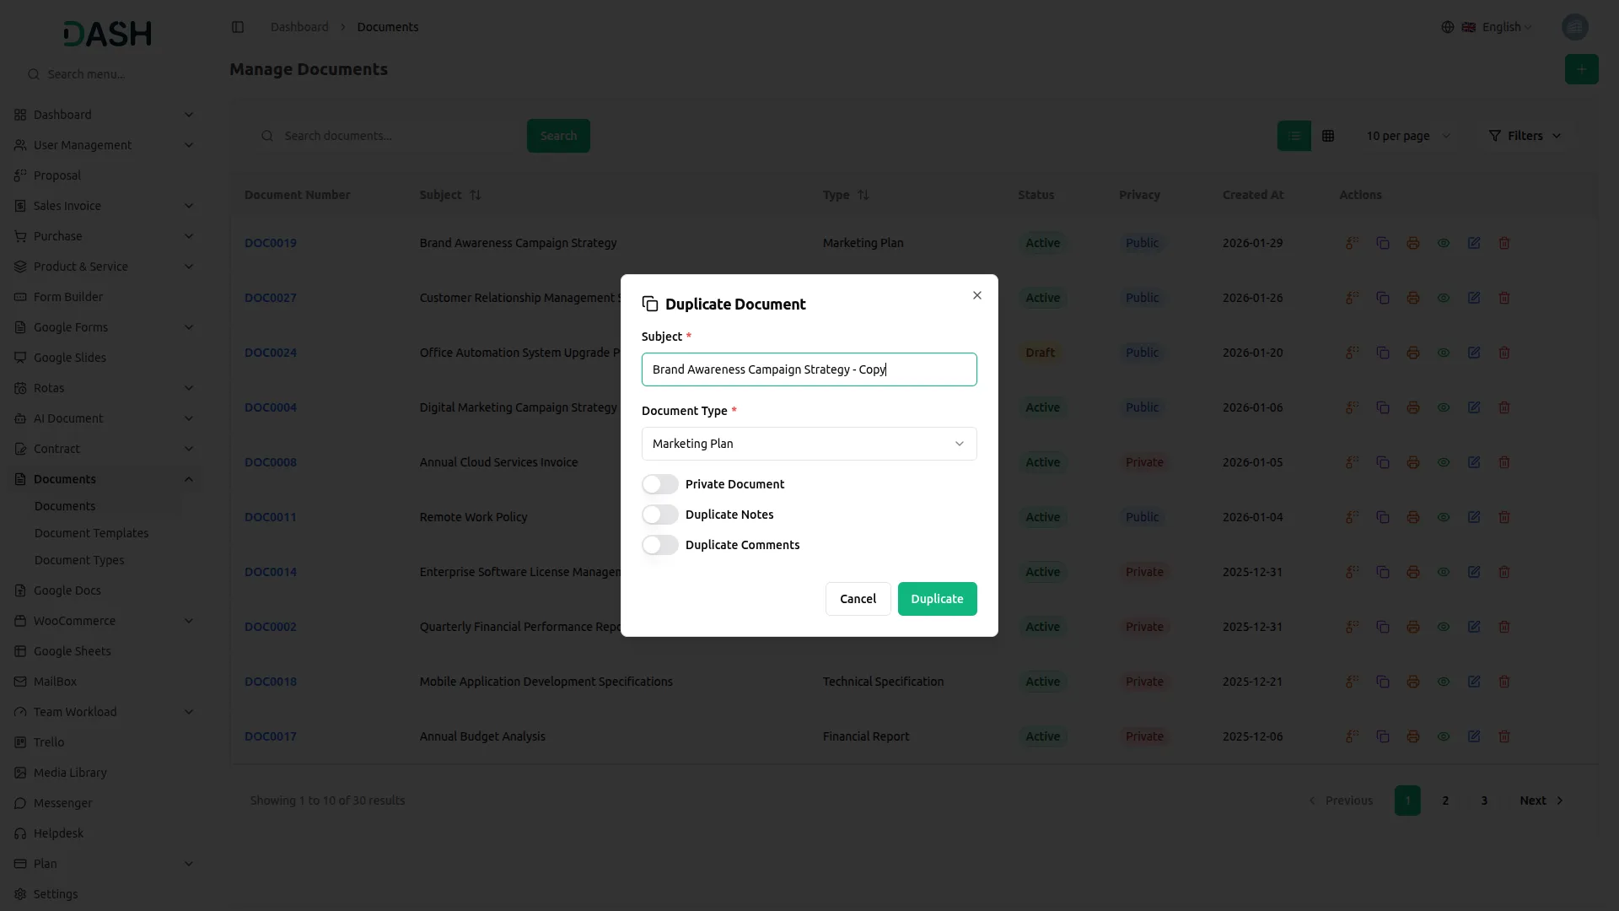The image size is (1619, 911).
Task: Open Document Templates in the sidebar
Action: [x=92, y=532]
